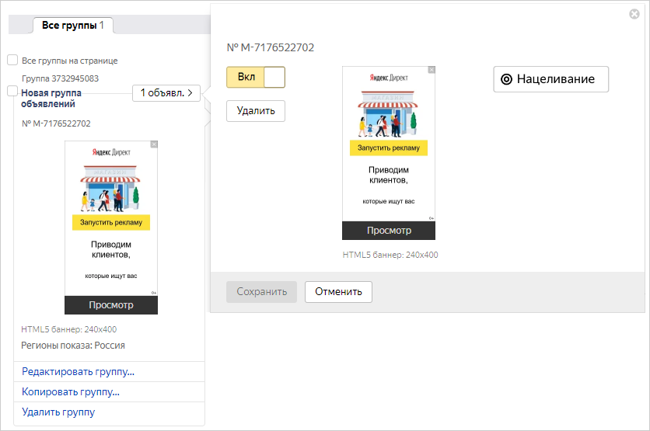Viewport: 650px width, 431px height.
Task: Switch to the 'Все группы' tab
Action: coord(72,26)
